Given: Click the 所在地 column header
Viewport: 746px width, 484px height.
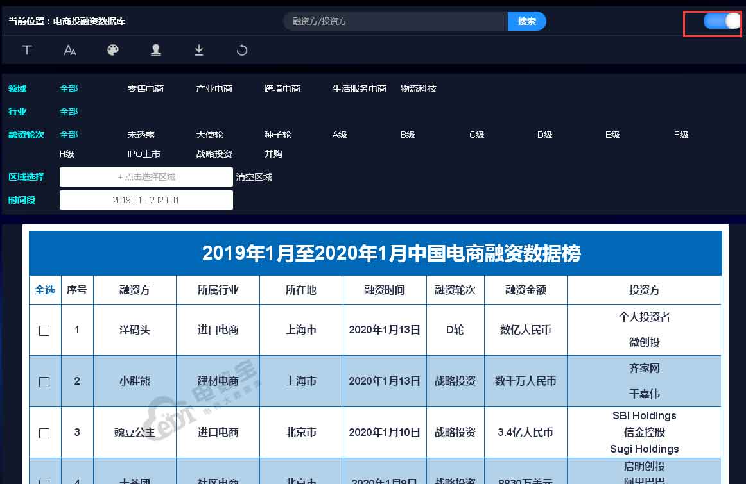Looking at the screenshot, I should (301, 290).
